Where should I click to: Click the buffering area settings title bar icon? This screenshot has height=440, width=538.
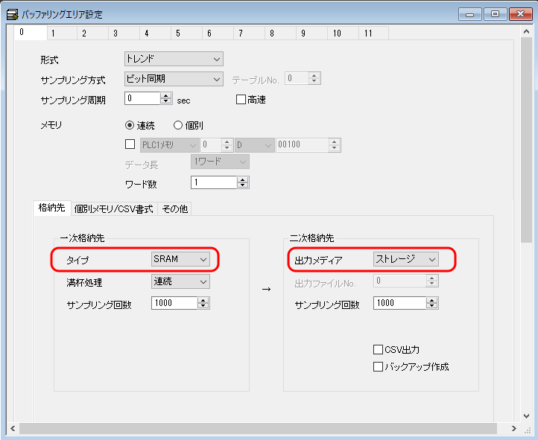click(x=13, y=14)
